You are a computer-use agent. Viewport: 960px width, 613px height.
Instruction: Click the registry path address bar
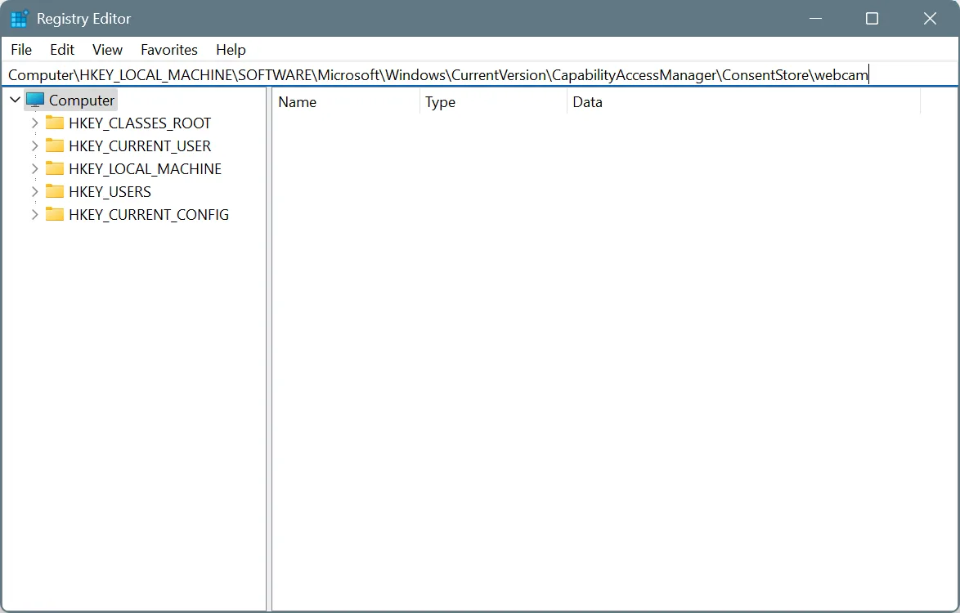click(x=479, y=74)
